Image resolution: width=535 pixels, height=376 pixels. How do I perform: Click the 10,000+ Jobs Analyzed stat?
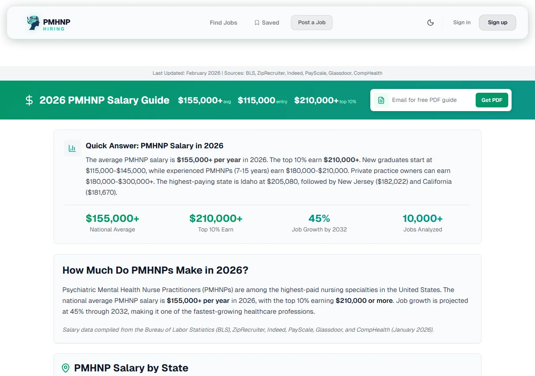(423, 223)
